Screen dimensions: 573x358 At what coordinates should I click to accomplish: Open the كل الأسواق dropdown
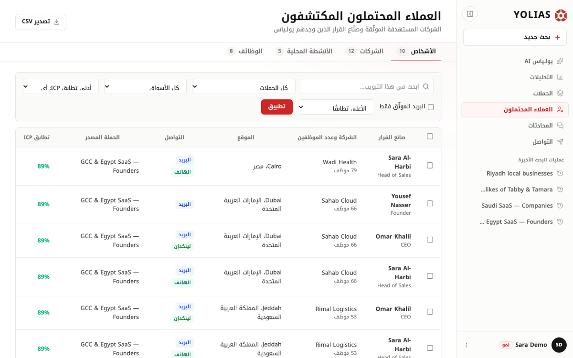click(x=145, y=86)
